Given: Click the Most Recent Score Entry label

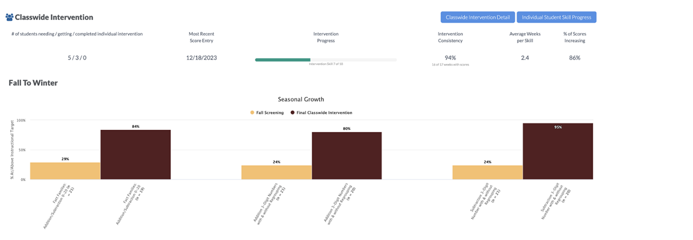Looking at the screenshot, I should click(x=201, y=37).
